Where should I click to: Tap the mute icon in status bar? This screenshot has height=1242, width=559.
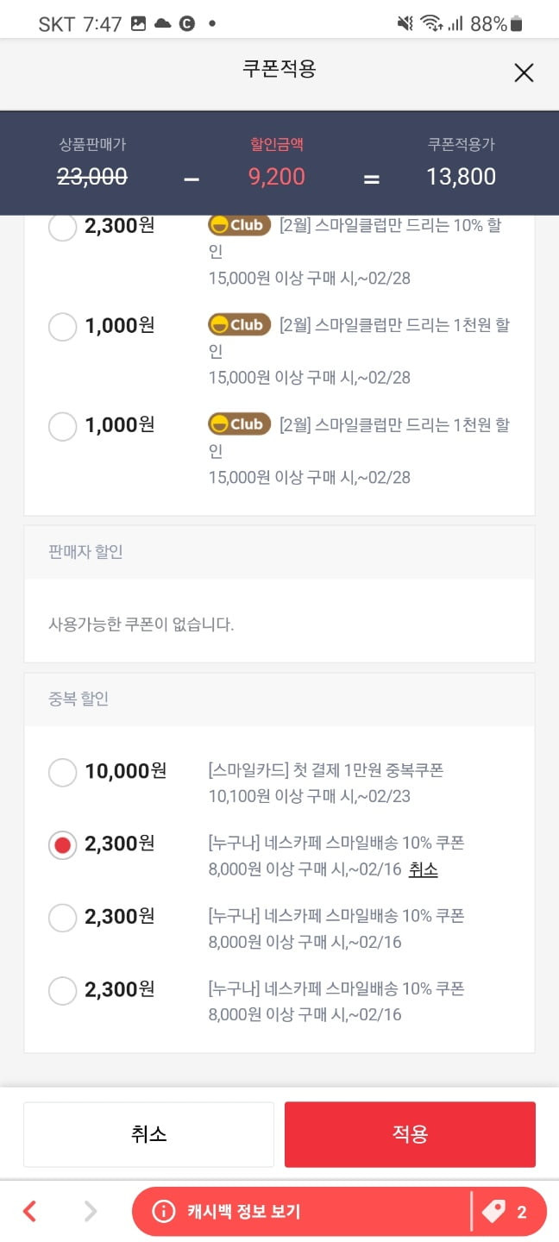[405, 23]
